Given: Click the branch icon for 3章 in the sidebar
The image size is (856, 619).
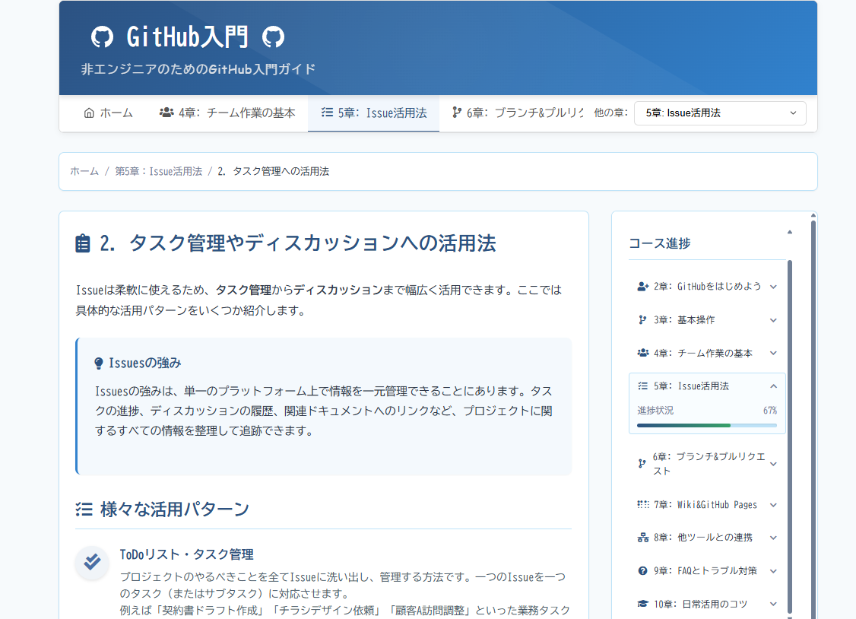Looking at the screenshot, I should 642,320.
